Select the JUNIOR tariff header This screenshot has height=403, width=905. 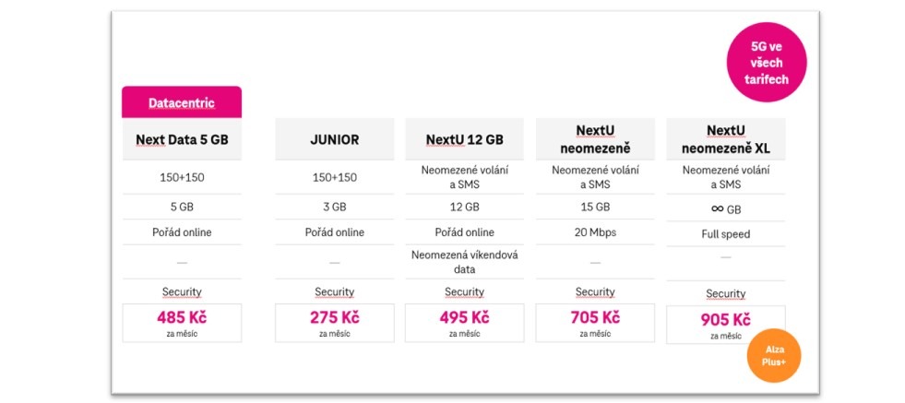334,140
